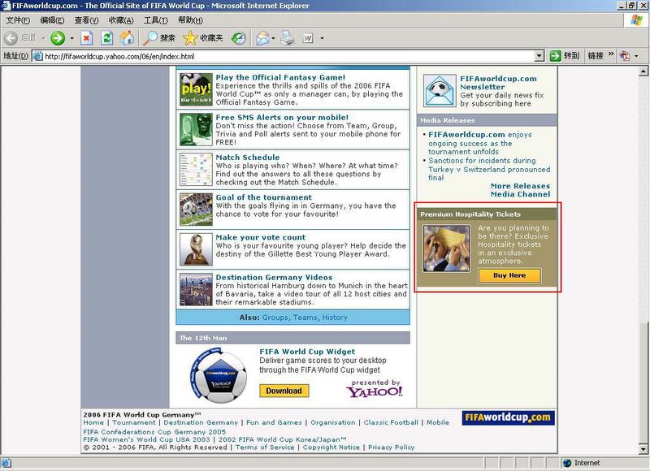Click the Edit with Word toolbar icon

pyautogui.click(x=308, y=38)
